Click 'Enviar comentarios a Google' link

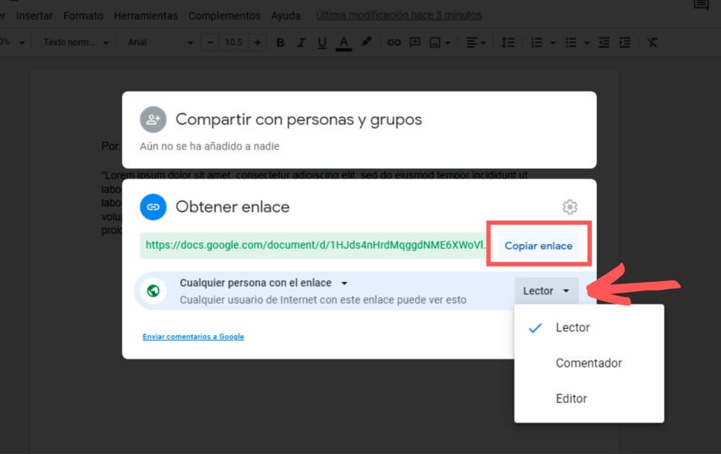[193, 337]
